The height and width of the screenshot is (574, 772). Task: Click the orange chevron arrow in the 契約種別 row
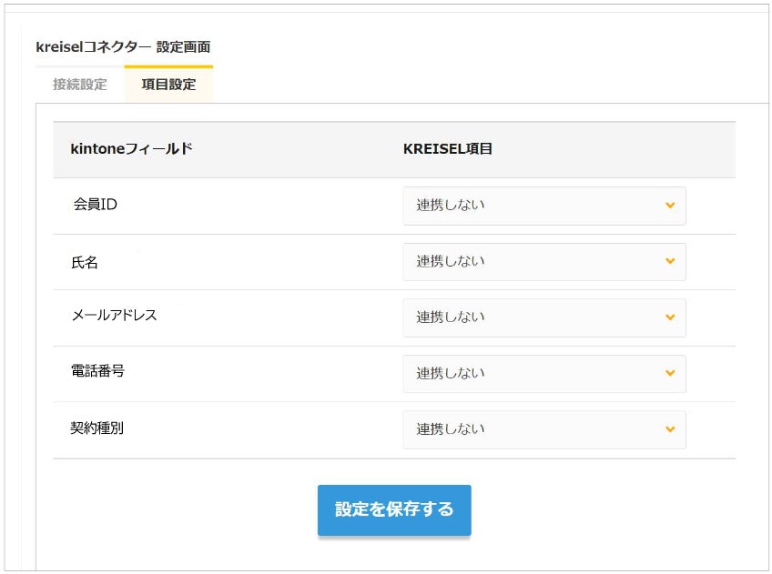click(670, 429)
